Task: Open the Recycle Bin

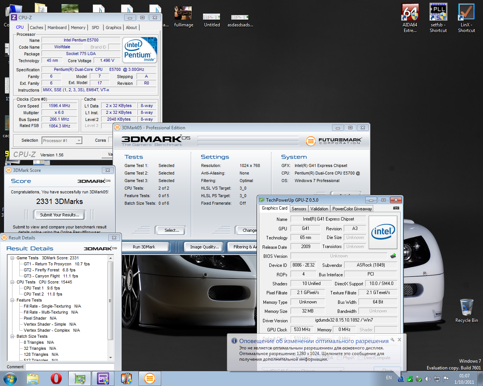Action: [466, 311]
